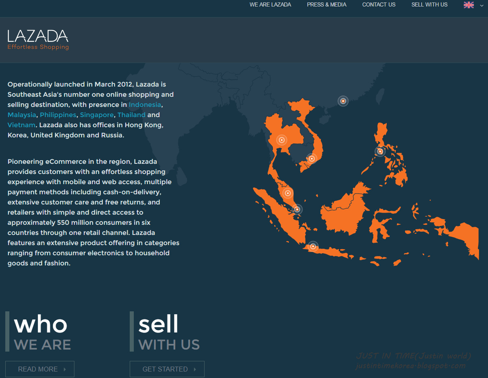The height and width of the screenshot is (378, 488).
Task: Click the 'Effortless Shopping' tagline
Action: coord(38,47)
